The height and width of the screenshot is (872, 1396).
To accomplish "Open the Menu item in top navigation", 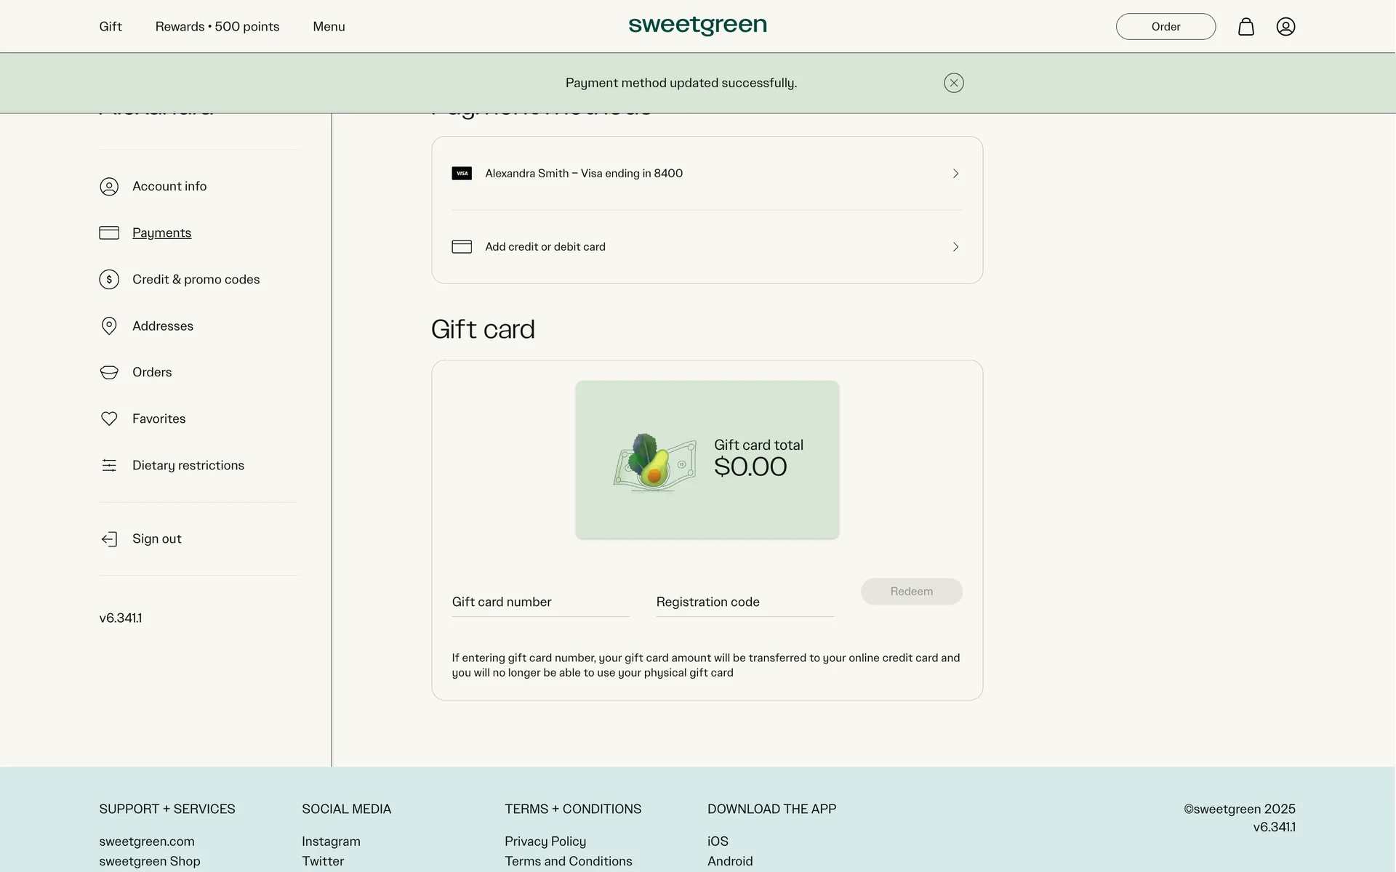I will 329,27.
